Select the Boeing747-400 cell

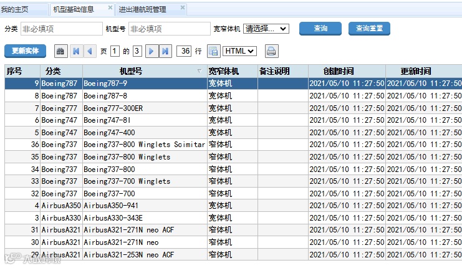[145, 133]
